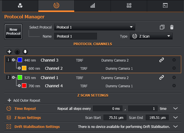Delete protocol using the trash icon

[172, 27]
